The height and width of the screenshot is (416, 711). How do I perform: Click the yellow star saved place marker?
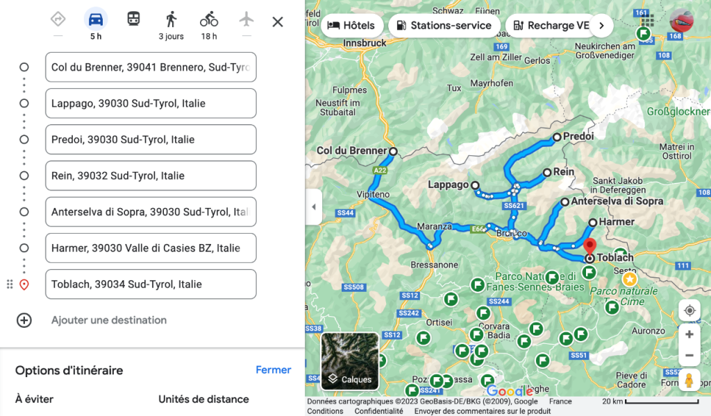point(629,279)
